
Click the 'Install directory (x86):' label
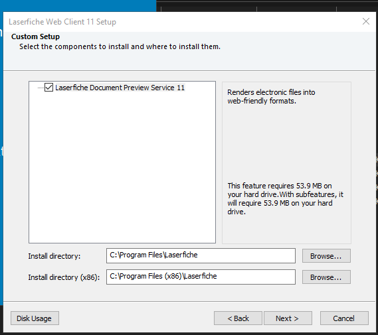click(x=64, y=277)
